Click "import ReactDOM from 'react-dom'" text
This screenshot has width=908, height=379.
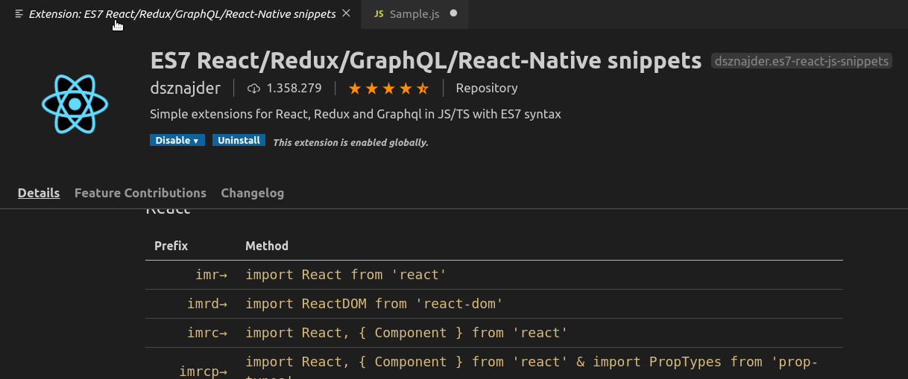[374, 304]
